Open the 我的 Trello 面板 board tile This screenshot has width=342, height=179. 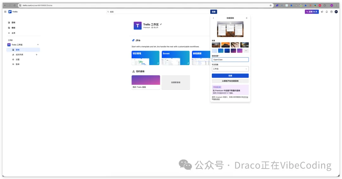click(146, 82)
